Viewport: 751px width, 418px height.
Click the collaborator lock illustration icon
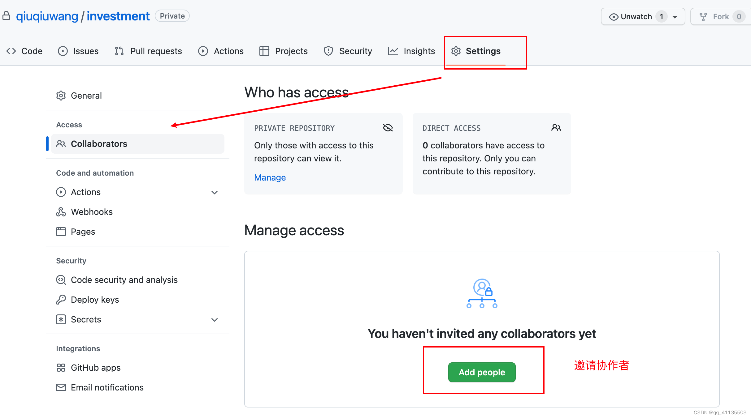click(x=482, y=293)
